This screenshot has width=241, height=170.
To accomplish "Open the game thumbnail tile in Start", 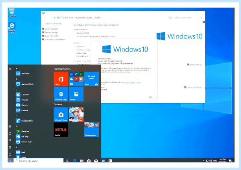I will 76,114.
